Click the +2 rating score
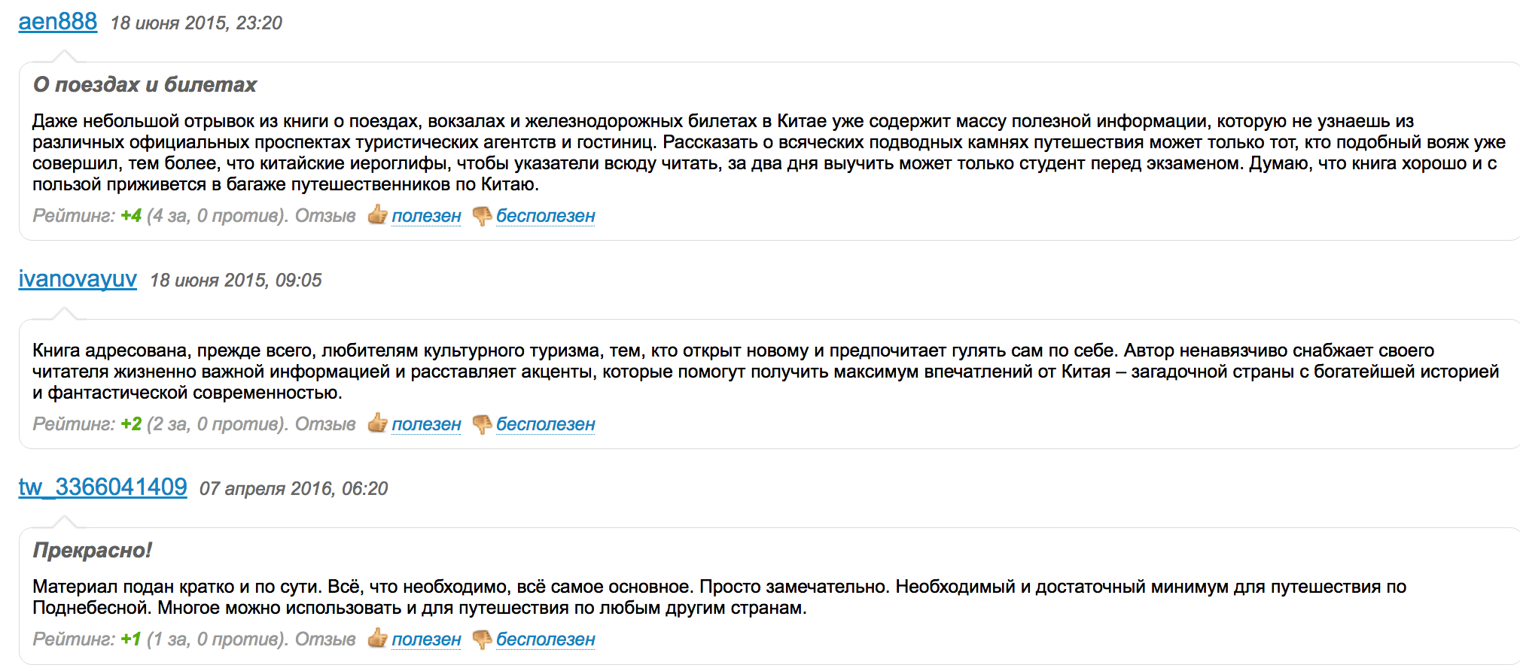The height and width of the screenshot is (671, 1520). (131, 424)
